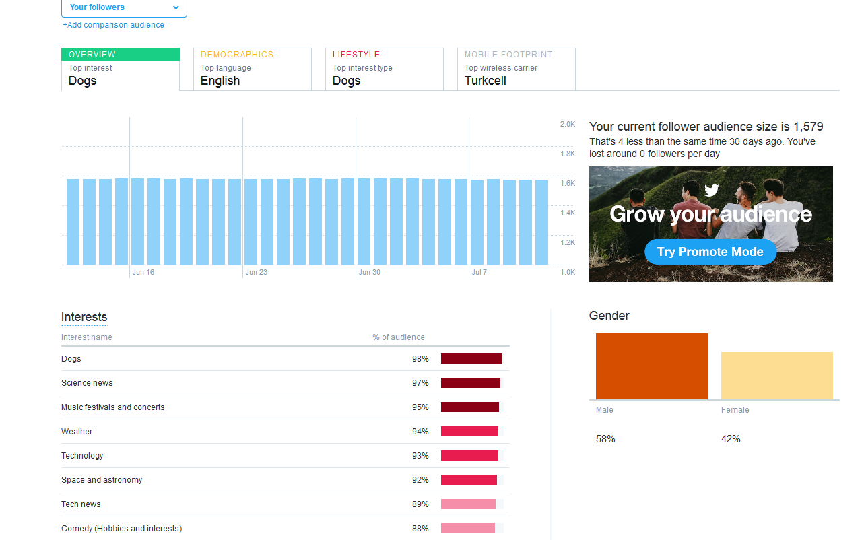The height and width of the screenshot is (540, 864).
Task: Click the 92% value for Space and astronomy
Action: 420,480
